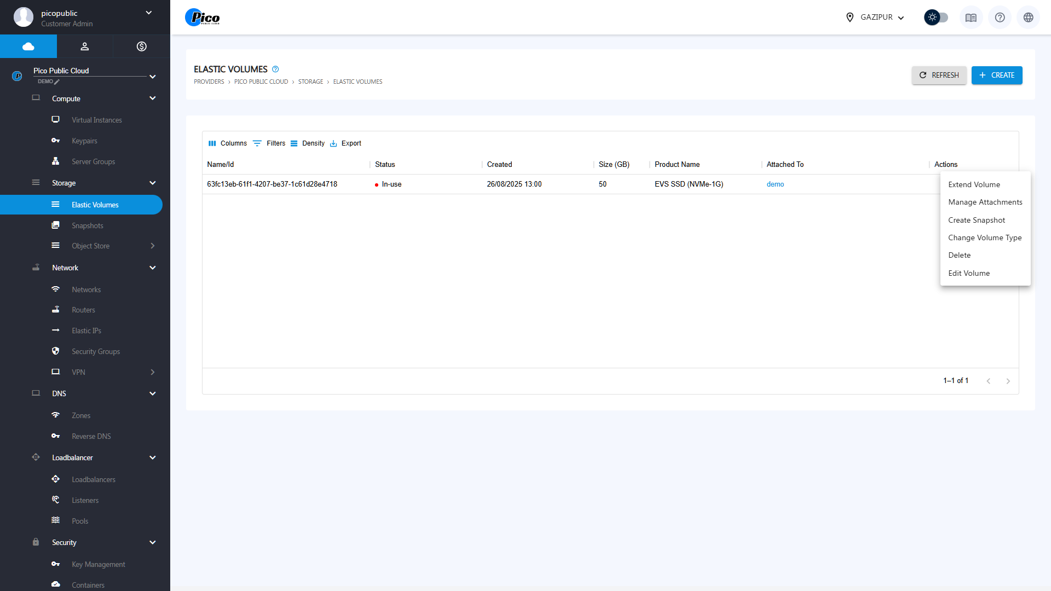Open the user account sidebar tab

(85, 47)
